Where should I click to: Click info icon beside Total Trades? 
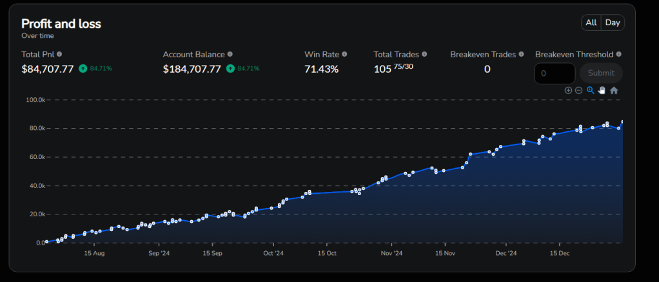[424, 55]
